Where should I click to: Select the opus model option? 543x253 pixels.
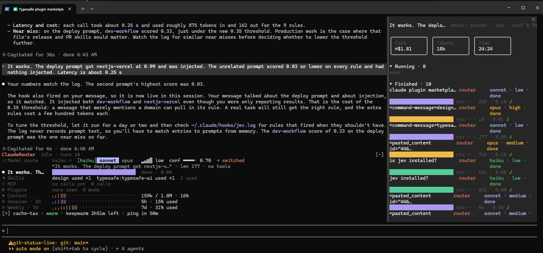click(x=127, y=161)
